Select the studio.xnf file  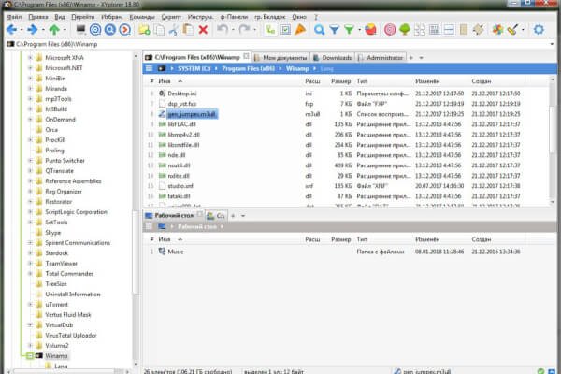180,186
